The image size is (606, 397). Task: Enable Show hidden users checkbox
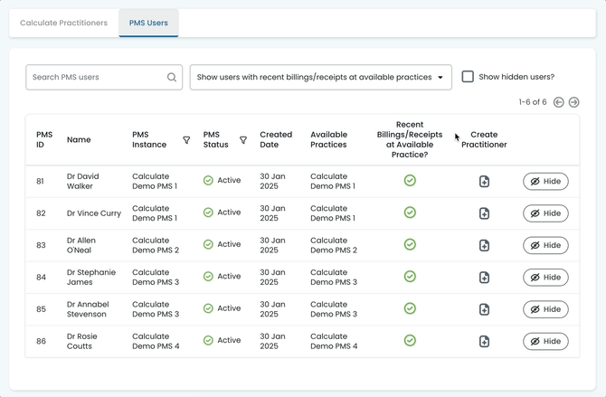(468, 77)
